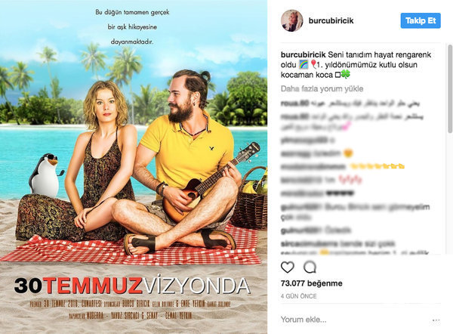Click the 4 GÜN ÖNCE timestamp
Image resolution: width=453 pixels, height=334 pixels.
(299, 296)
